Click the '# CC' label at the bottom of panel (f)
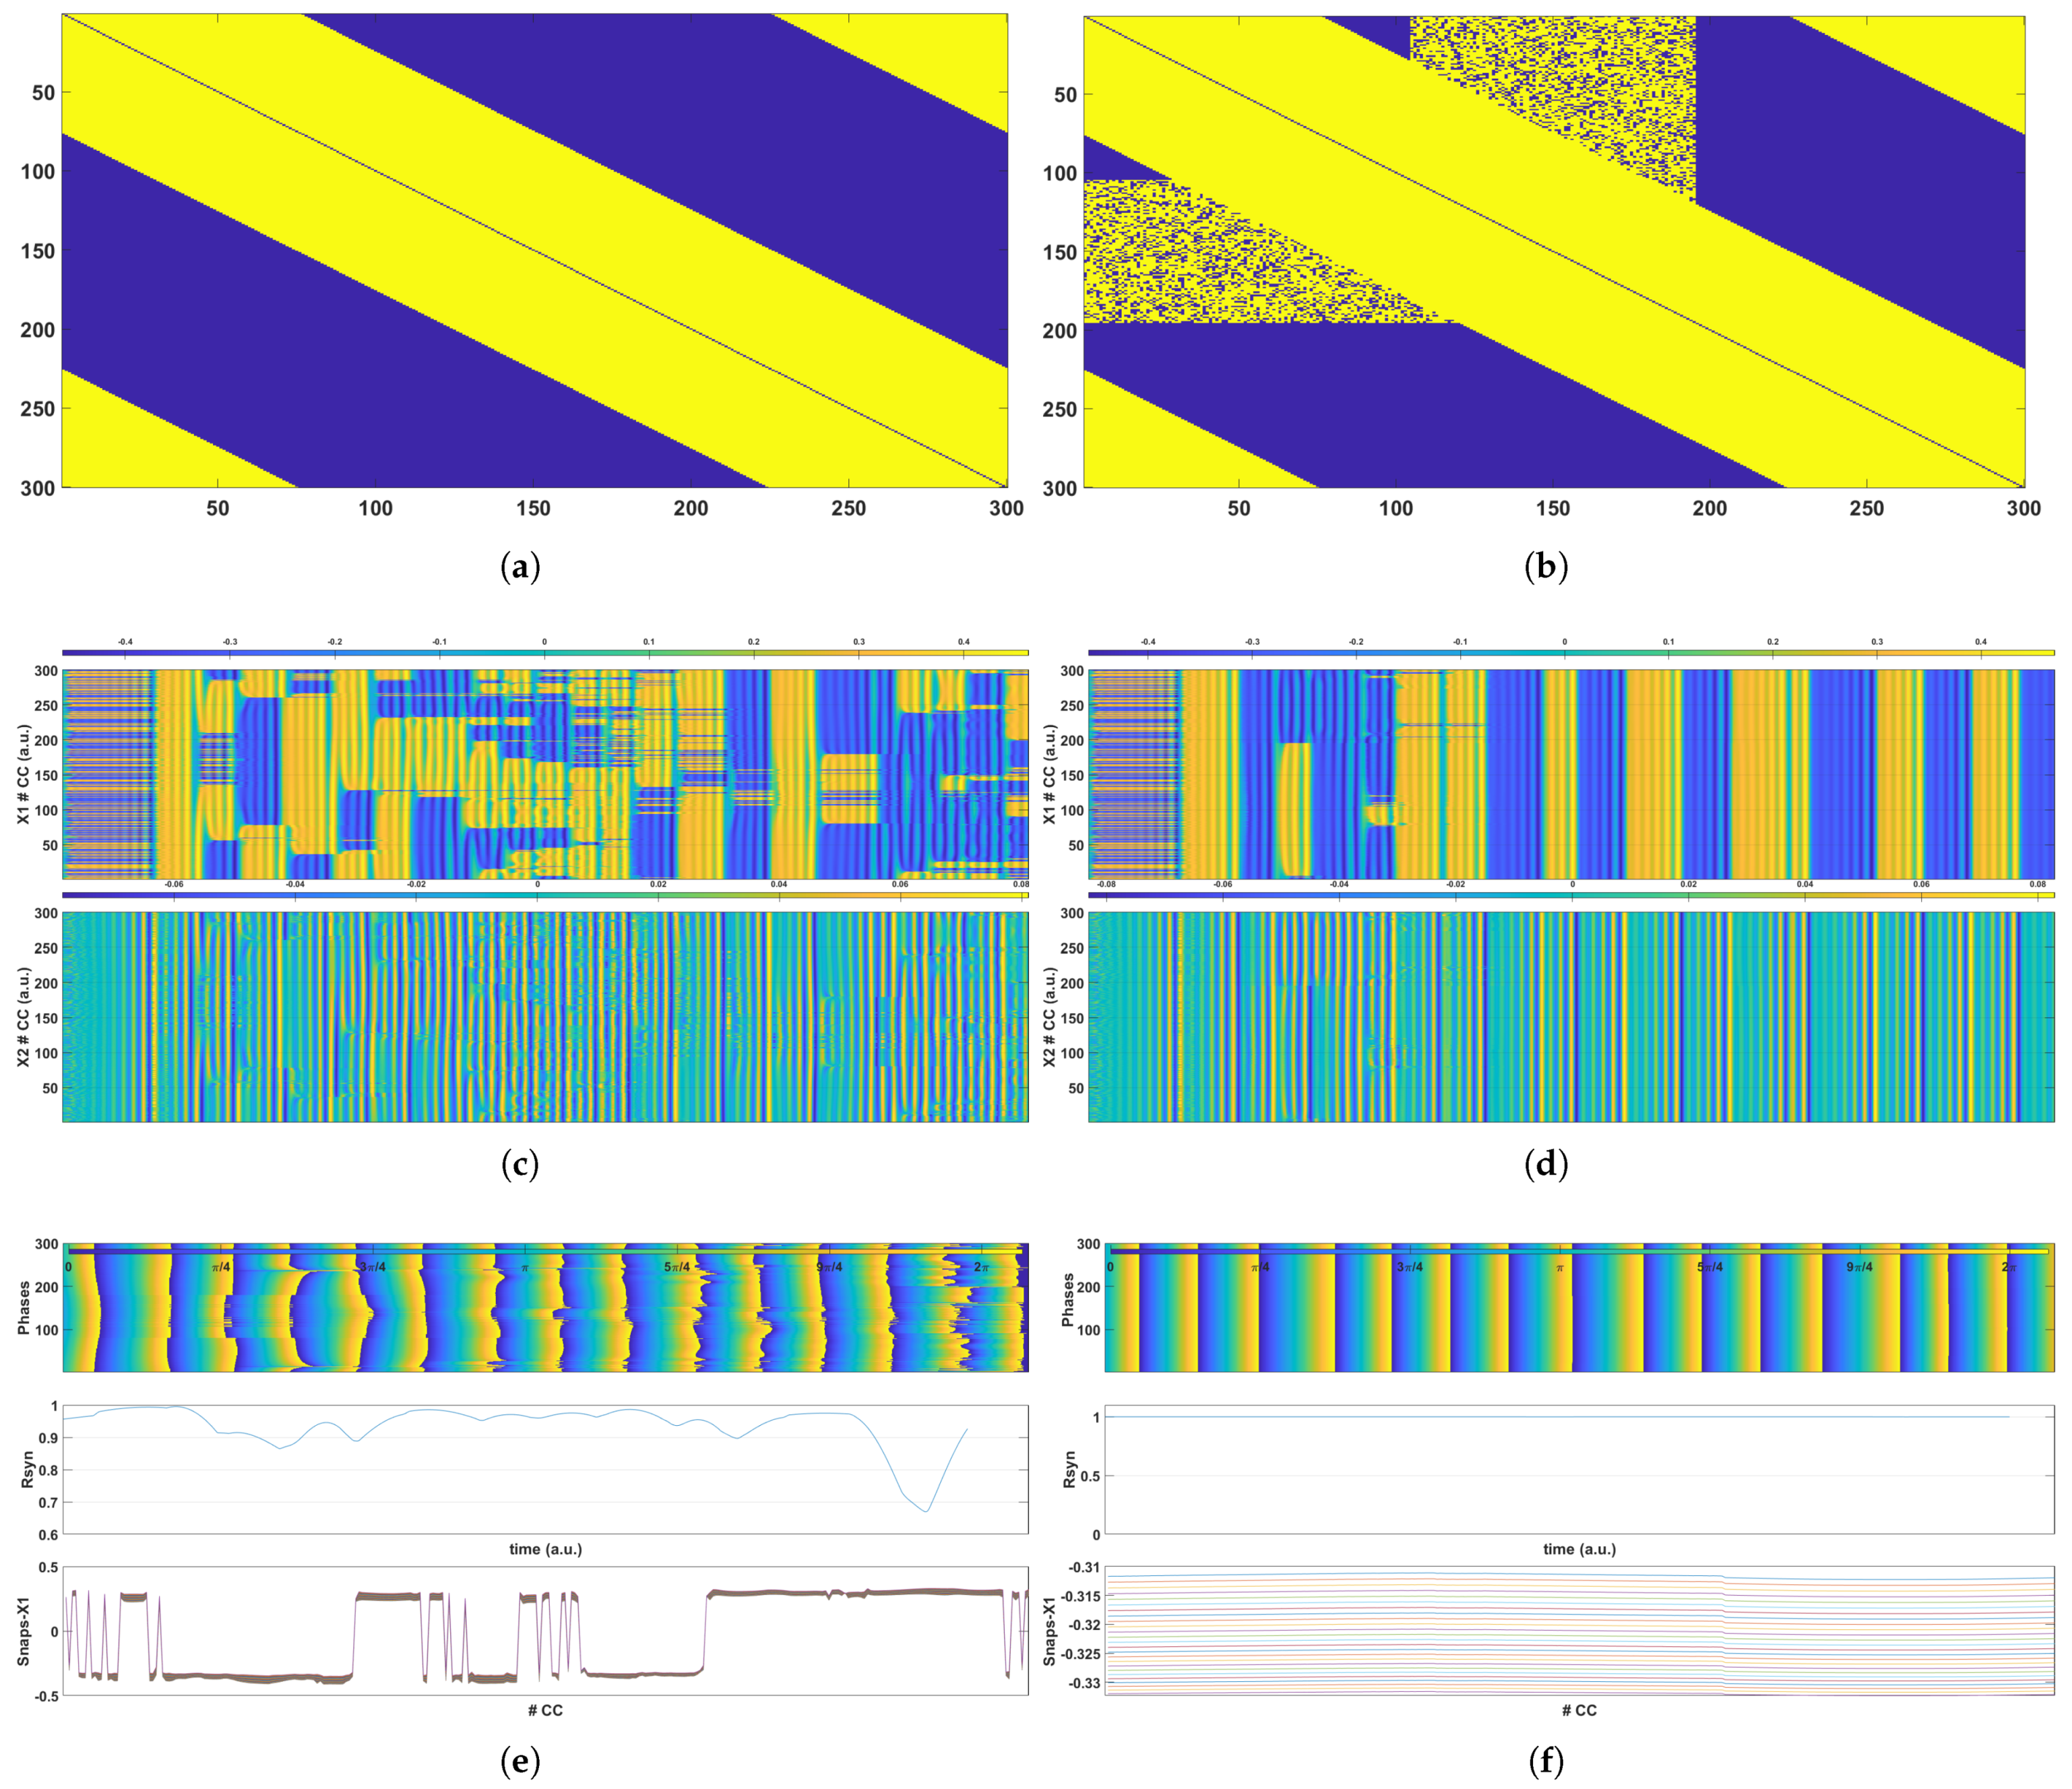 coord(1579,1710)
